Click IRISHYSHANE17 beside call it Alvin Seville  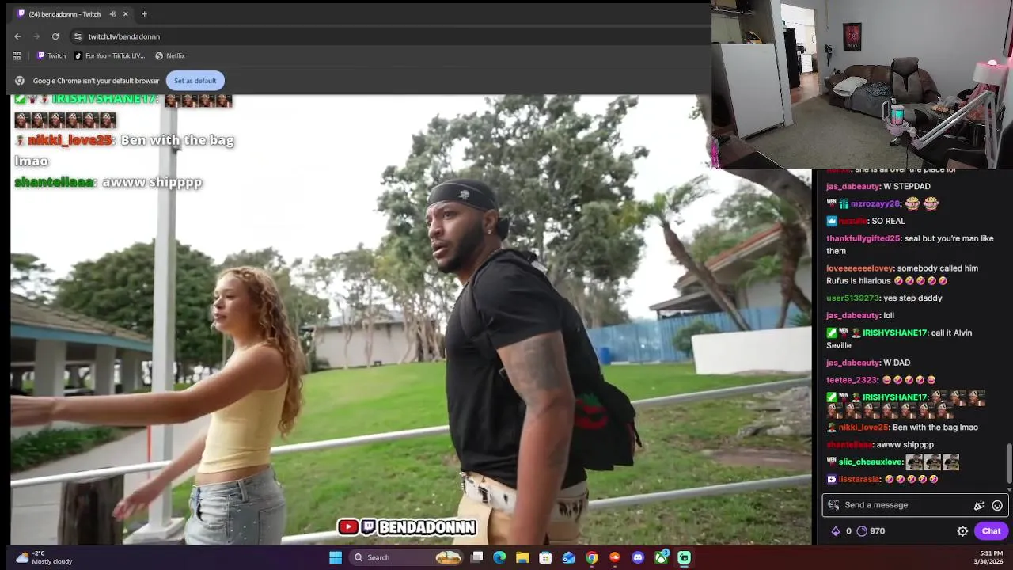894,333
